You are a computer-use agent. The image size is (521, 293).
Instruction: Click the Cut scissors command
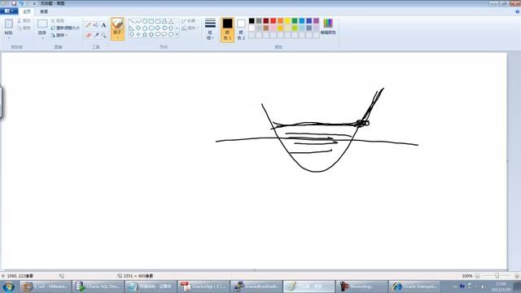pyautogui.click(x=24, y=20)
